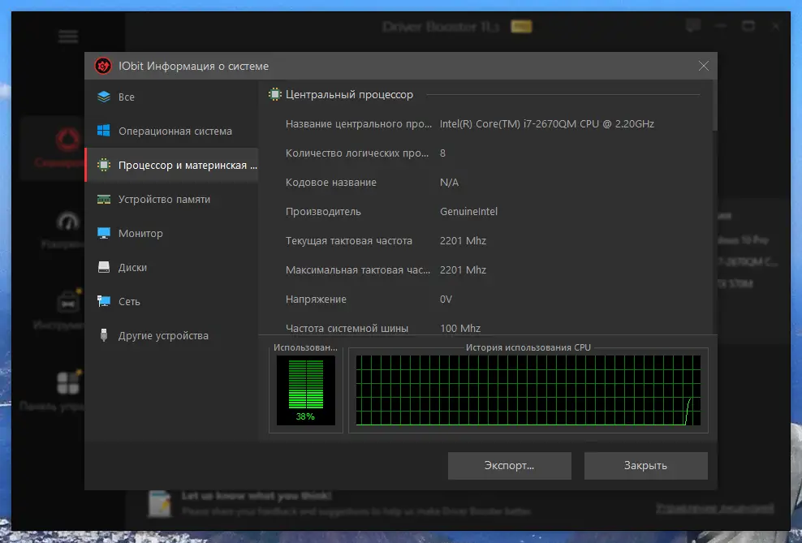Click the CPU chip icon by Центральный процессор heading
Image resolution: width=802 pixels, height=543 pixels.
(x=275, y=95)
